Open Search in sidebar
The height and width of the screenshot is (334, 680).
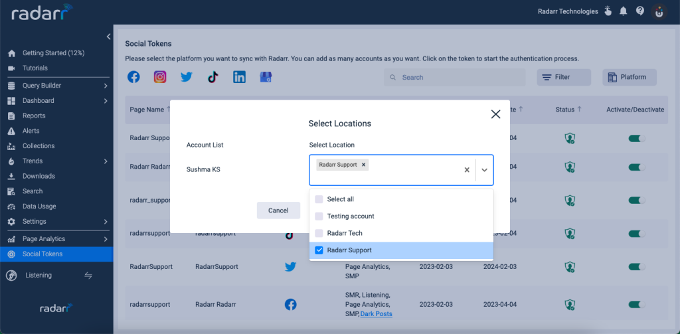pyautogui.click(x=33, y=191)
